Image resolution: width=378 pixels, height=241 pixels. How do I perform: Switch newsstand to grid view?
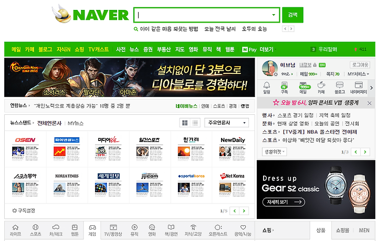point(185,123)
